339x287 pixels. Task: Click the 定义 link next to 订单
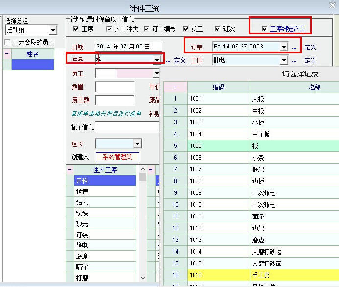[x=310, y=47]
